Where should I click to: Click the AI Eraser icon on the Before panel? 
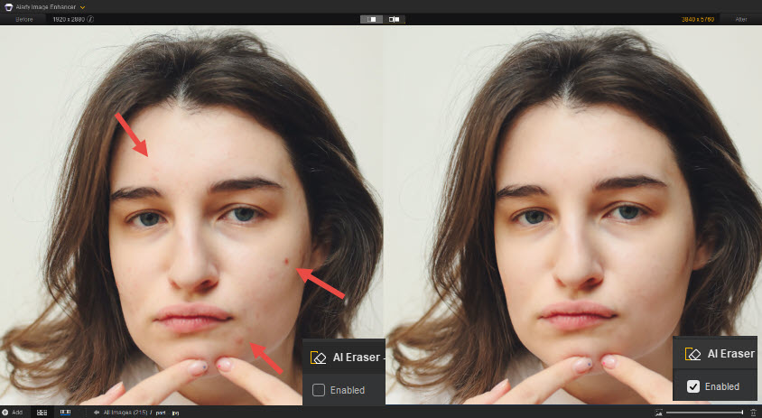[318, 358]
